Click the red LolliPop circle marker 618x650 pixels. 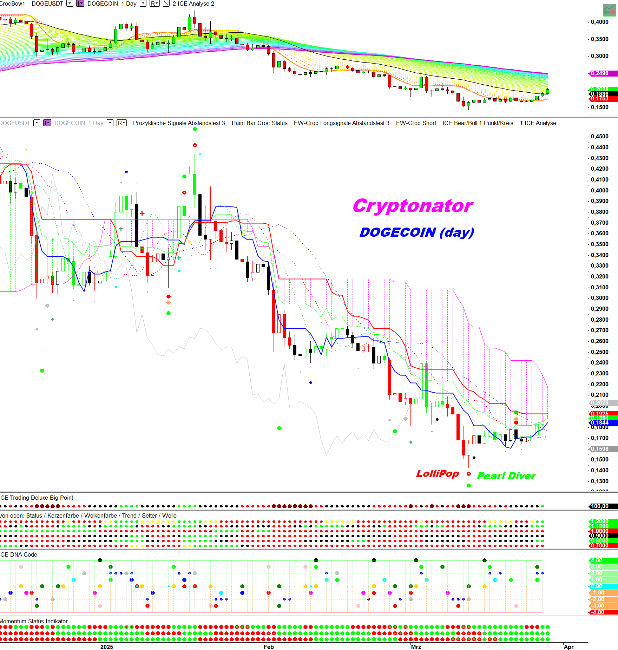(x=469, y=474)
